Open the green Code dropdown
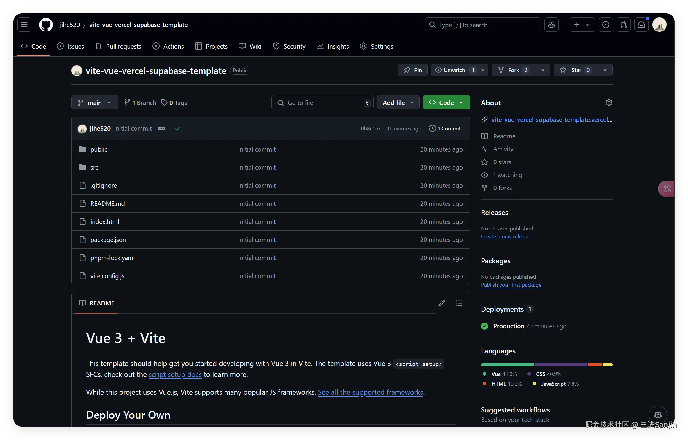This screenshot has height=440, width=688. 446,103
